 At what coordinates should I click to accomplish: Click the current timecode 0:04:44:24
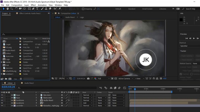click(8, 87)
